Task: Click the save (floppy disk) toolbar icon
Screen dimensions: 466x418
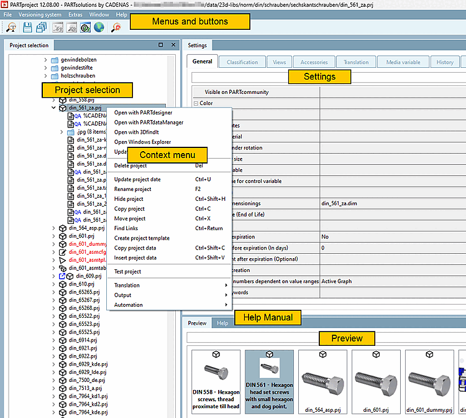Action: [27, 27]
